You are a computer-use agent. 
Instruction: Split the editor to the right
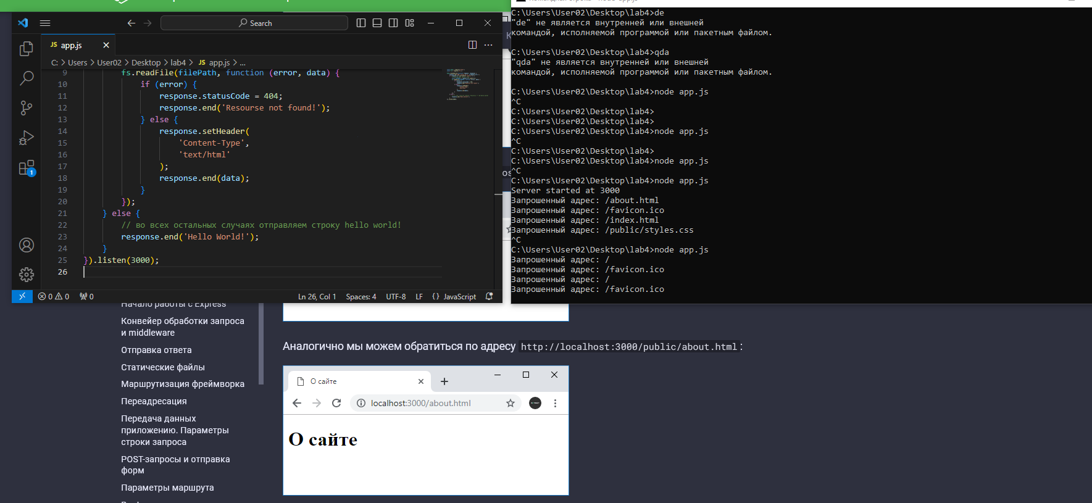[472, 45]
